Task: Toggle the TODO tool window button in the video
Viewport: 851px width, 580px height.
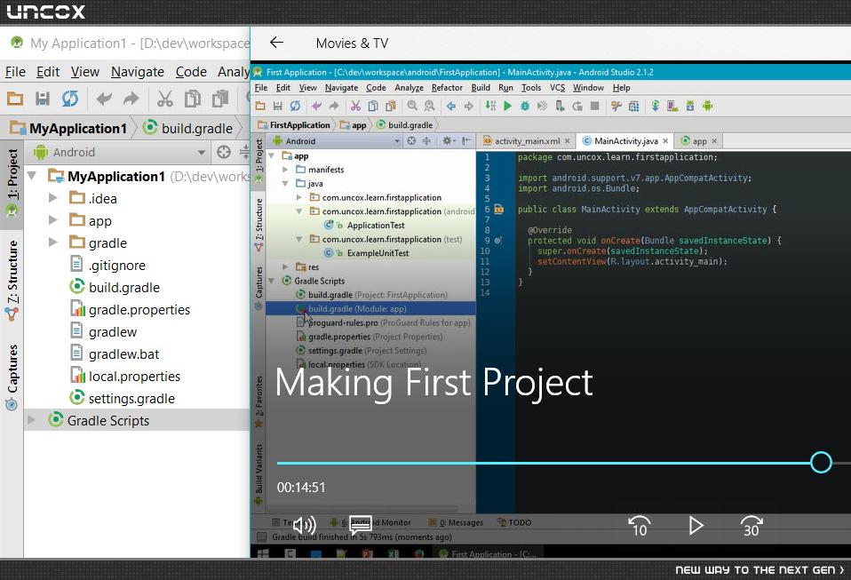Action: [514, 522]
